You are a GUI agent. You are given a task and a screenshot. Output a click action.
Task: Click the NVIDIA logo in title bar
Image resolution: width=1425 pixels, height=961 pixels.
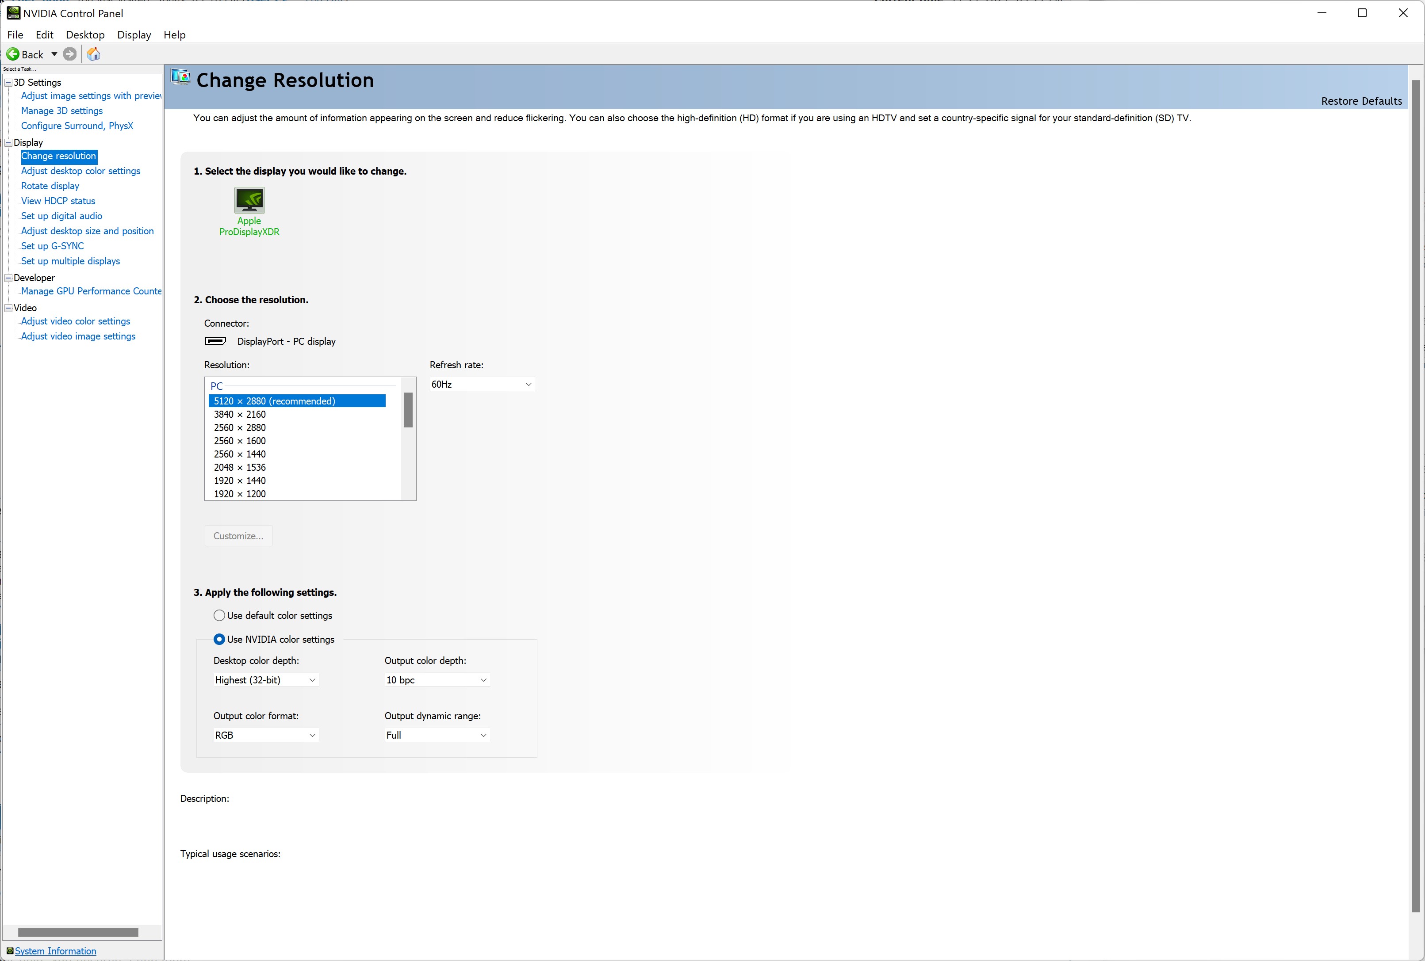tap(13, 13)
